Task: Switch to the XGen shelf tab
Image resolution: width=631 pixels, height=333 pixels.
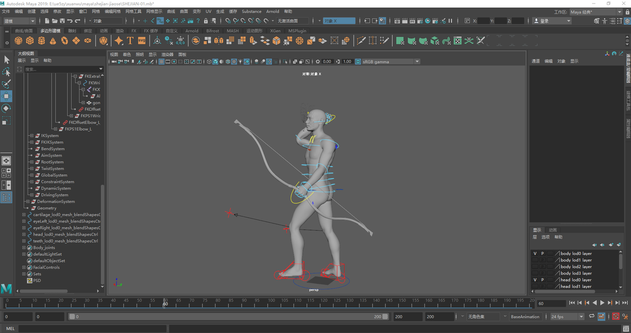Action: click(x=276, y=31)
